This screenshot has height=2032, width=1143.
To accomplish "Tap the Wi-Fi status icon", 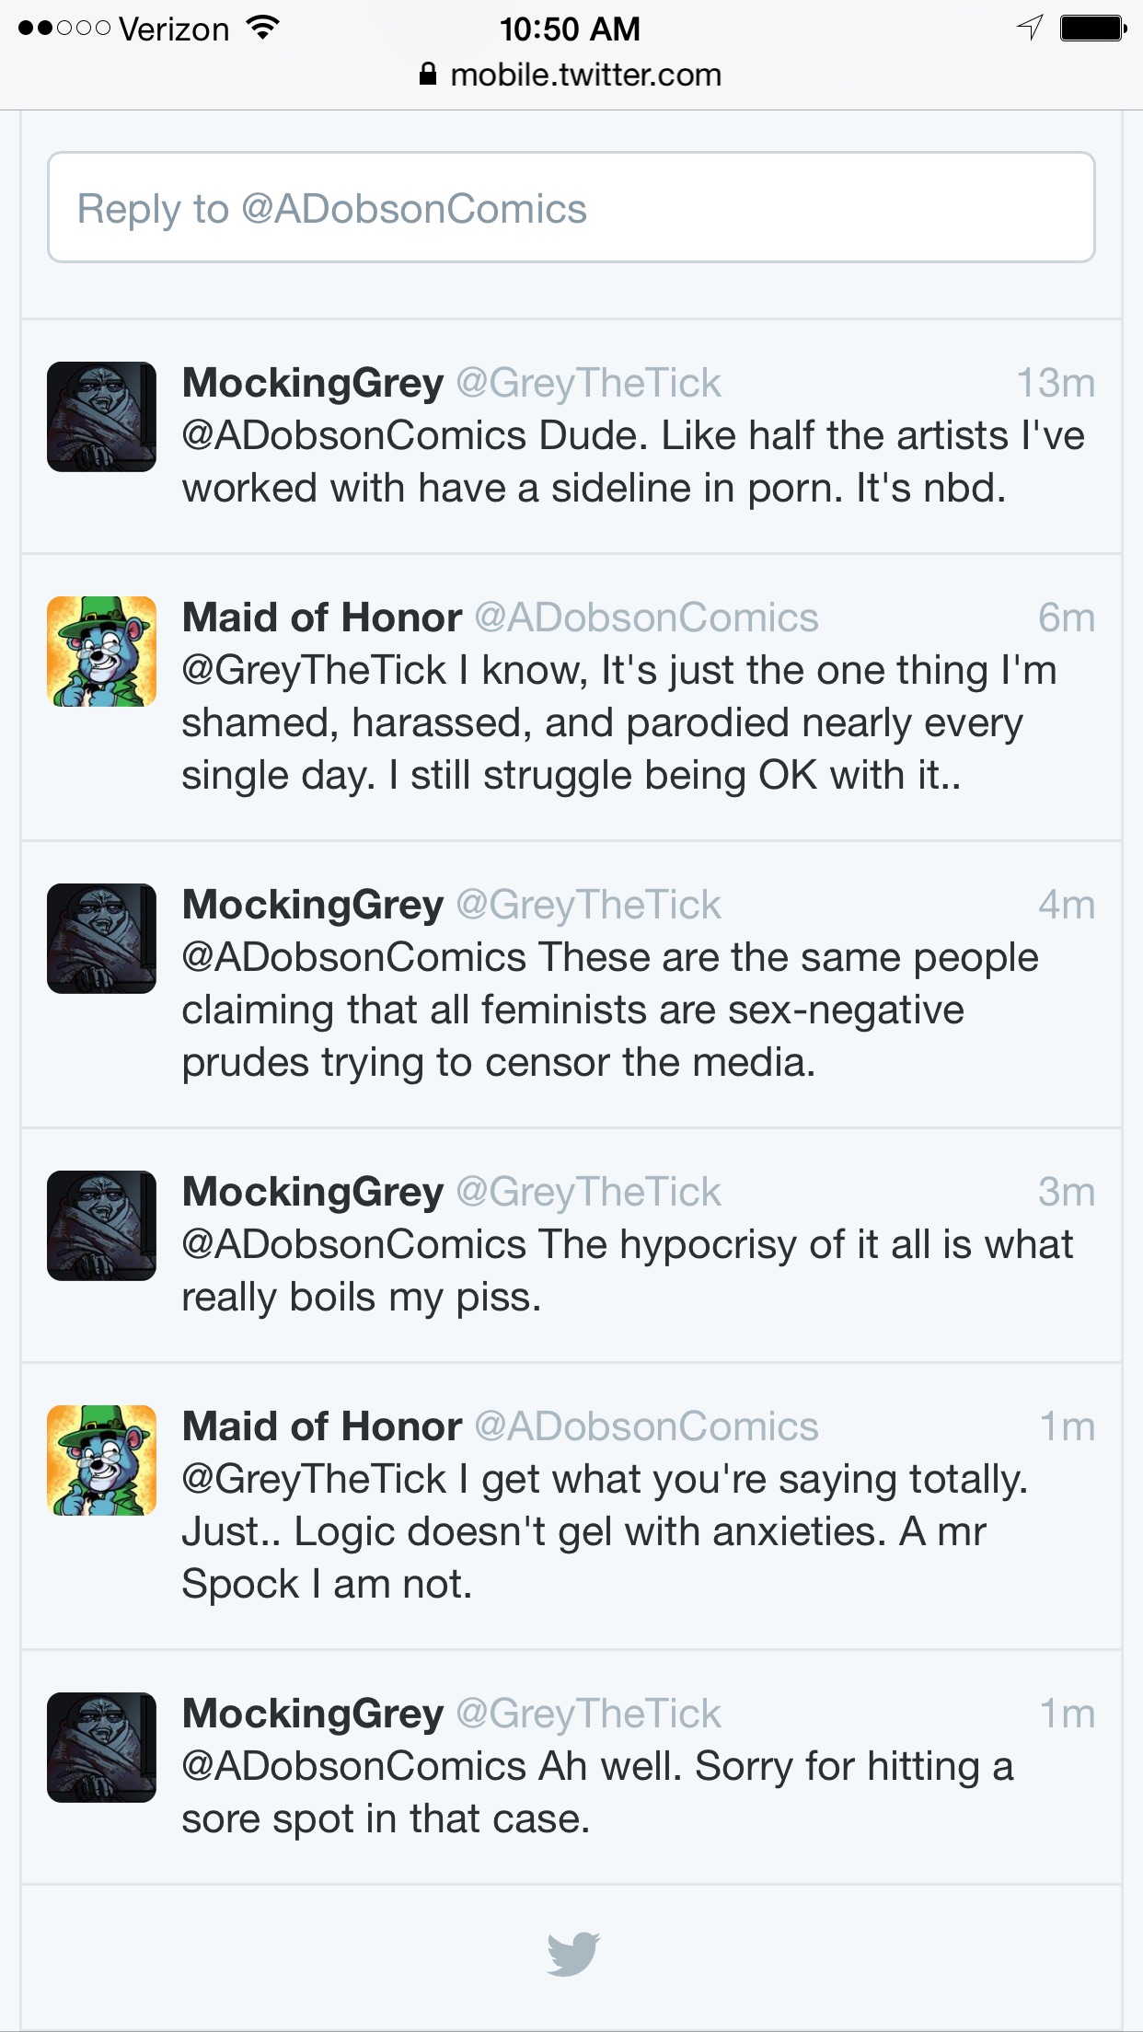I will [x=263, y=29].
